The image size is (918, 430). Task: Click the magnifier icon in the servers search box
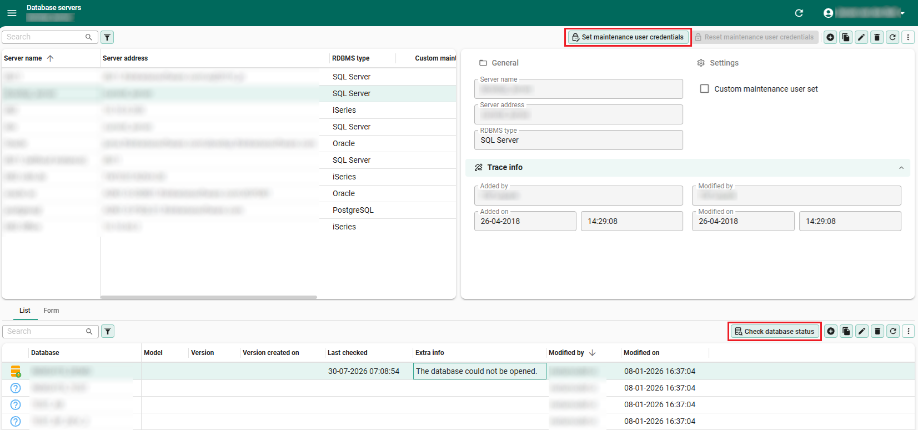88,37
